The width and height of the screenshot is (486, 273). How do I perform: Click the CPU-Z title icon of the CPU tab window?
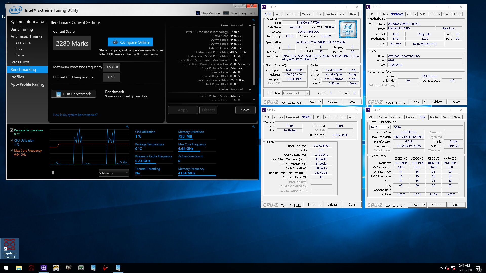[264, 7]
